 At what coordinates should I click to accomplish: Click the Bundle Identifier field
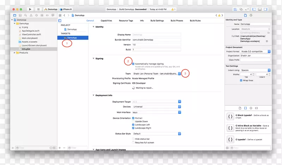(x=157, y=40)
